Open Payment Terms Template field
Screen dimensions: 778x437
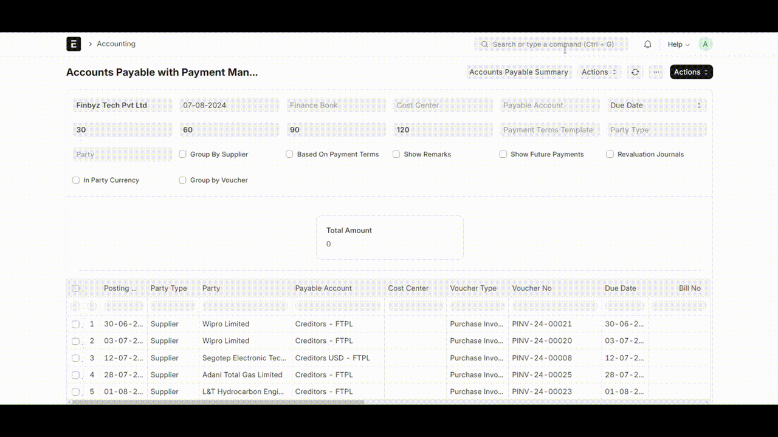tap(549, 130)
